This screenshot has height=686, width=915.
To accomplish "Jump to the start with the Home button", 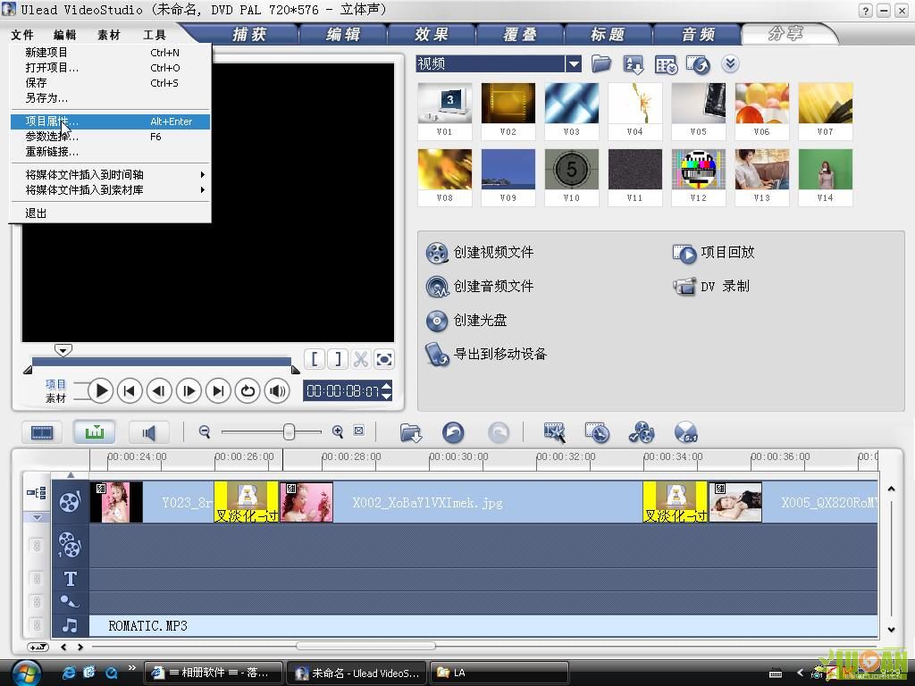I will pos(130,391).
